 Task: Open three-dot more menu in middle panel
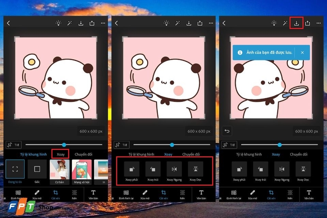point(211,23)
